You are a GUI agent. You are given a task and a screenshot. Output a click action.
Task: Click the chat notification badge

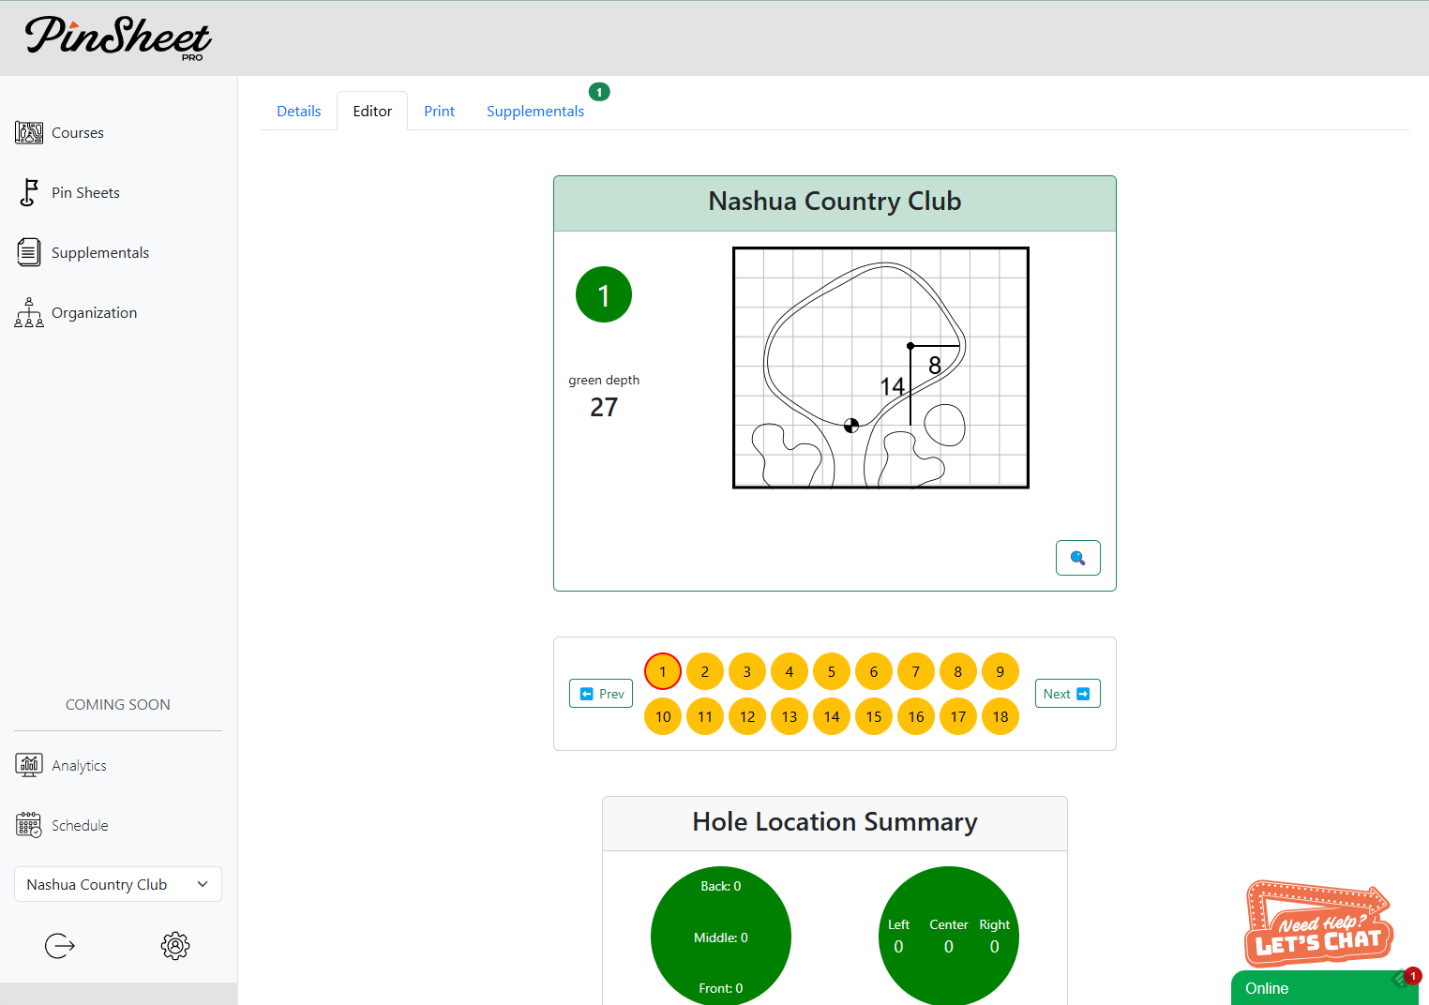coord(1413,976)
